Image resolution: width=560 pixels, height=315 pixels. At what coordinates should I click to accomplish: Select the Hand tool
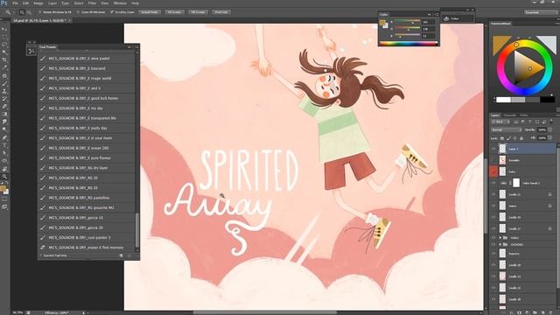[x=4, y=169]
